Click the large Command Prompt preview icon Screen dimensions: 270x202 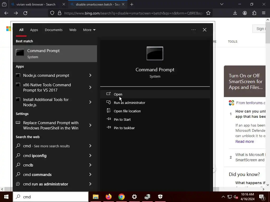click(155, 53)
